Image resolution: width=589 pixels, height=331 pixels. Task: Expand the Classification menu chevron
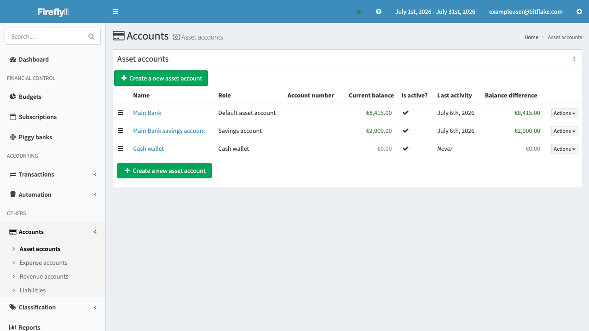(95, 307)
